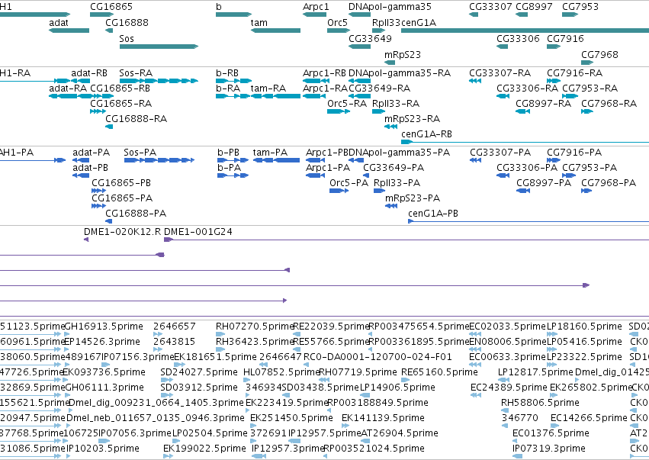Select the RE65160.5prime EST label
The image size is (649, 460).
[x=439, y=372]
